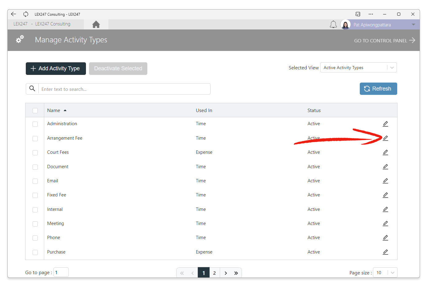Open the notifications bell
Viewport: 427px width, 287px height.
pos(333,25)
